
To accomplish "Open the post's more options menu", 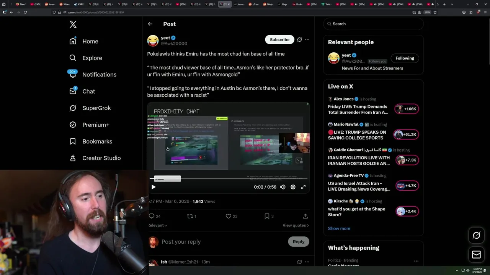I will pos(307,39).
